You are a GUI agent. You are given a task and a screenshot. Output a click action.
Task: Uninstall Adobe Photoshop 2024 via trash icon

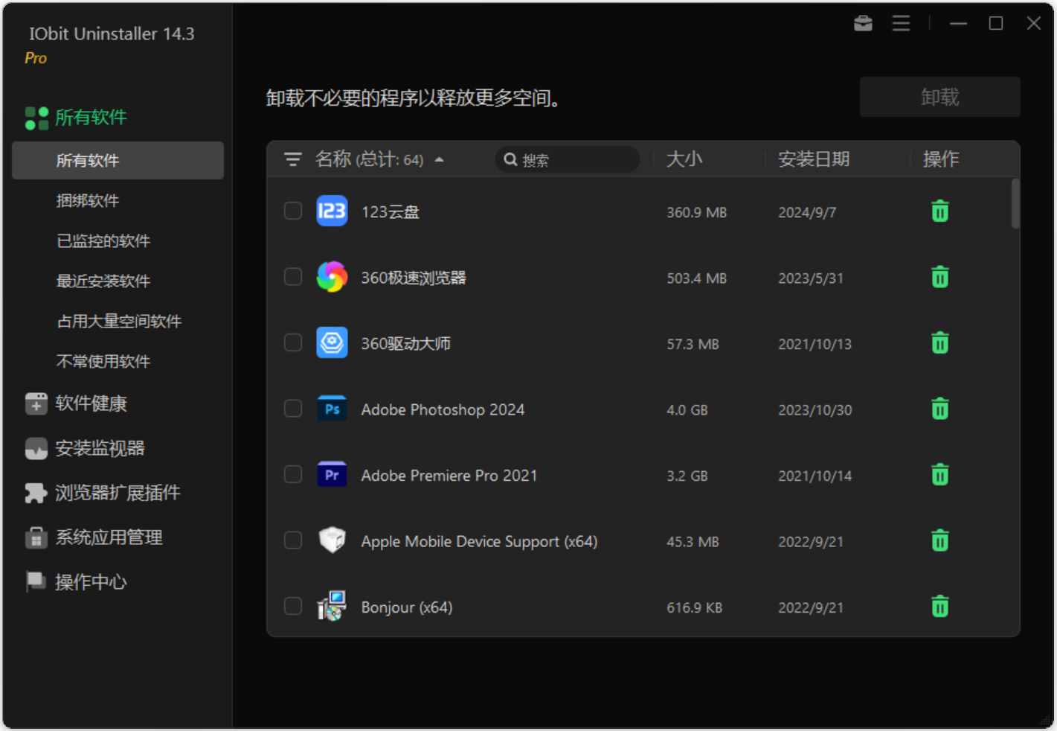940,409
